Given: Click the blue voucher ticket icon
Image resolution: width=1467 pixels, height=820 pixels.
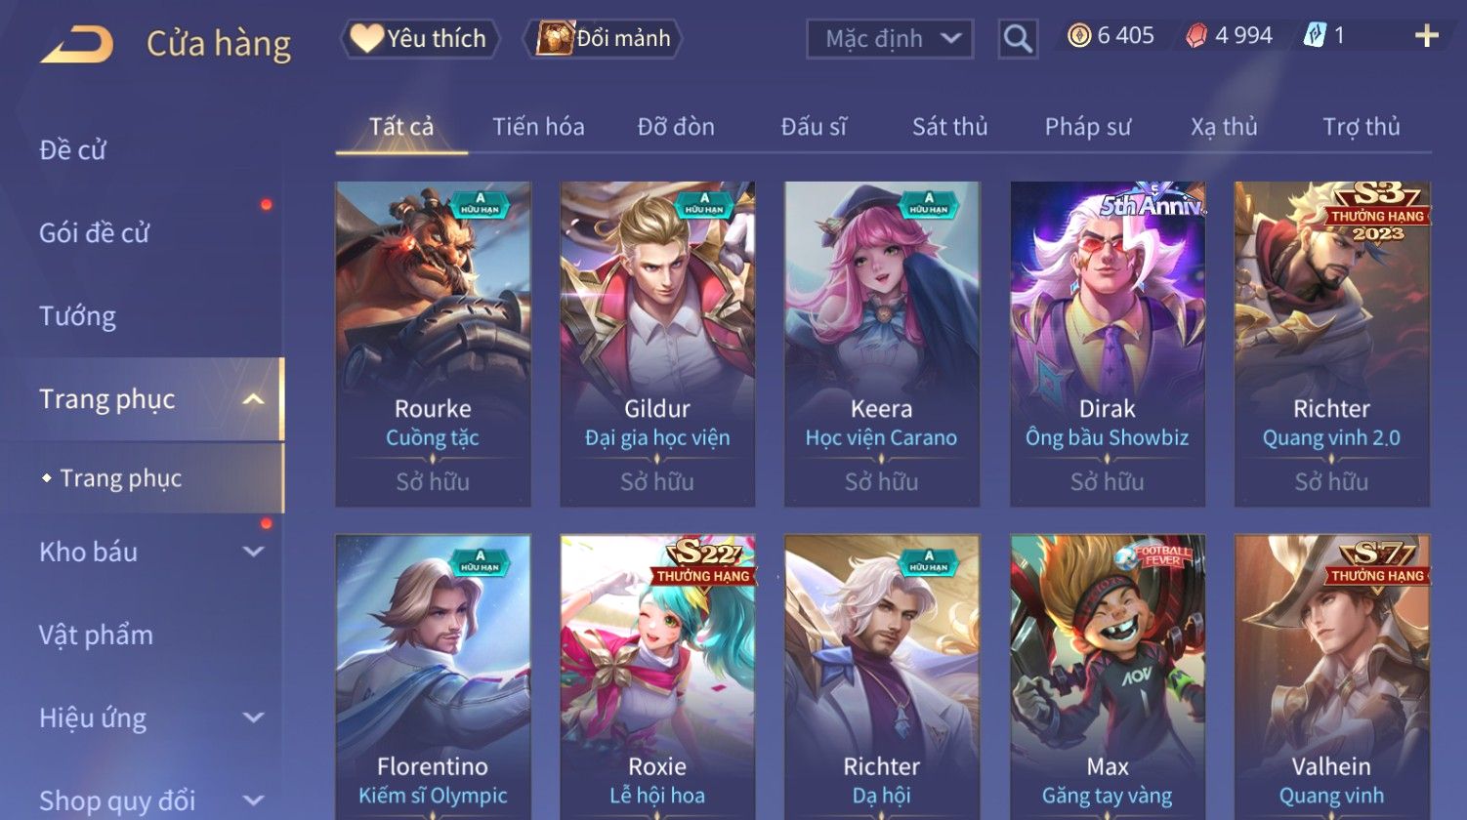Looking at the screenshot, I should (x=1315, y=36).
